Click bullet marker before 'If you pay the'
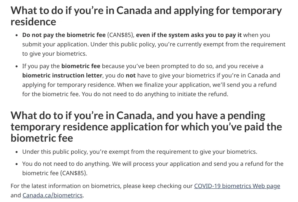 (x=17, y=66)
